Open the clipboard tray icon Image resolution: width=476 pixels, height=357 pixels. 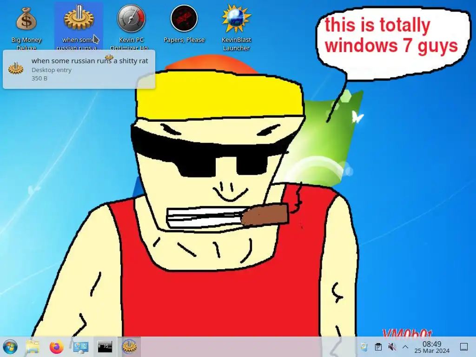378,347
